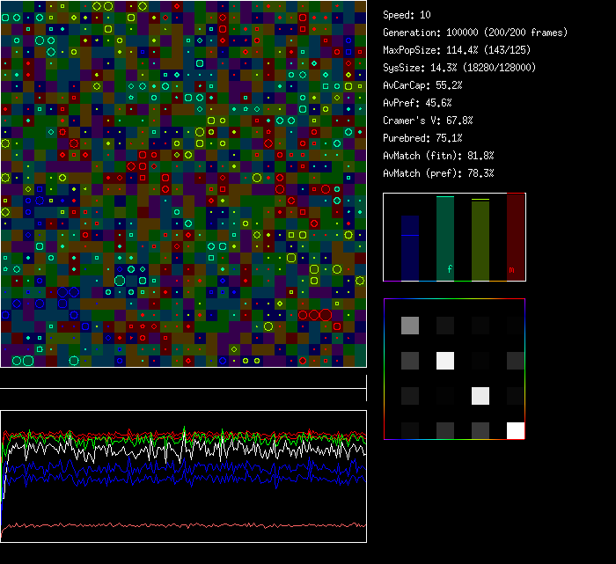Click the Generation counter text
Viewport: 616px width, 564px height.
click(475, 33)
